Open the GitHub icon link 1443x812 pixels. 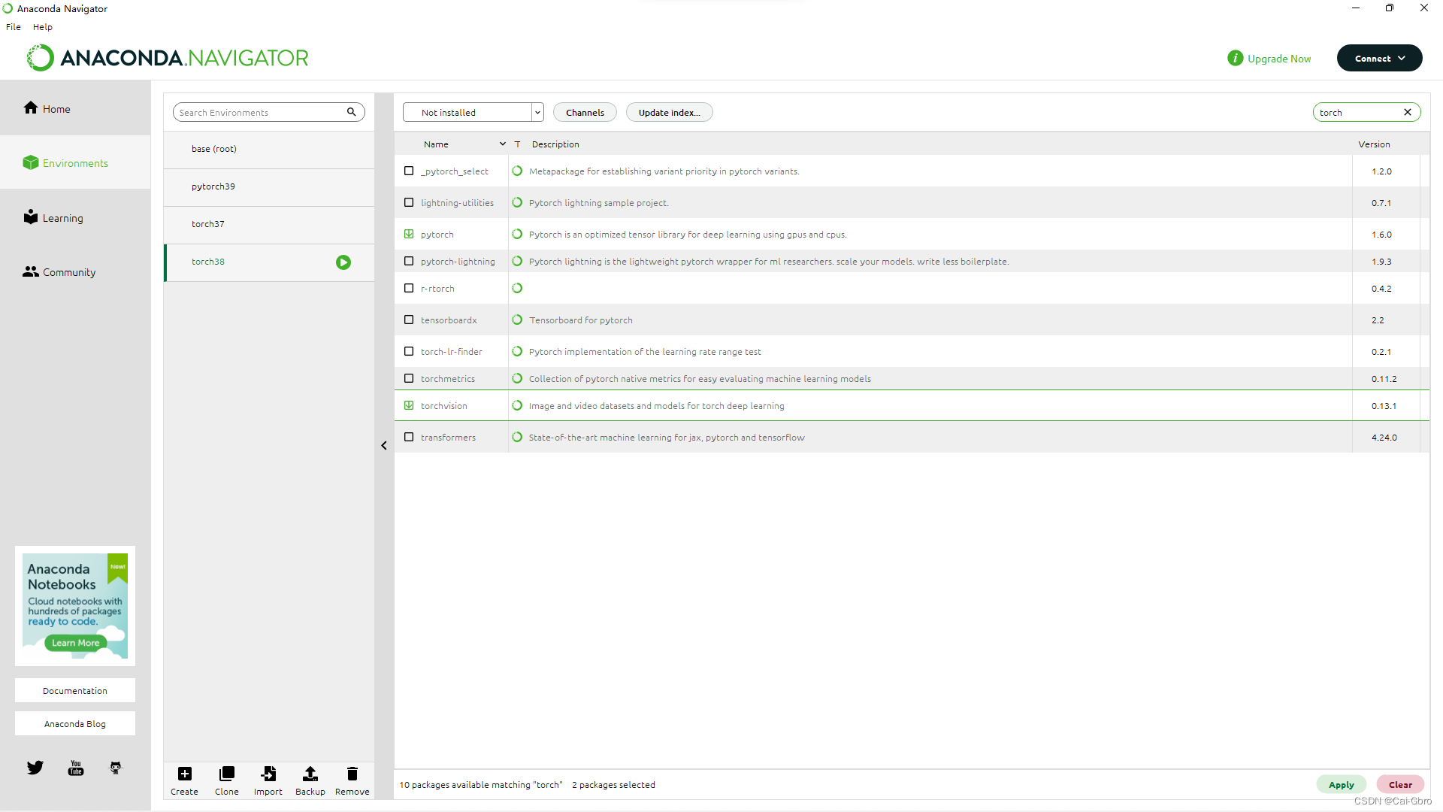116,768
